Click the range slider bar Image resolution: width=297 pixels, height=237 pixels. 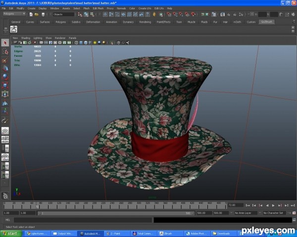(116, 213)
